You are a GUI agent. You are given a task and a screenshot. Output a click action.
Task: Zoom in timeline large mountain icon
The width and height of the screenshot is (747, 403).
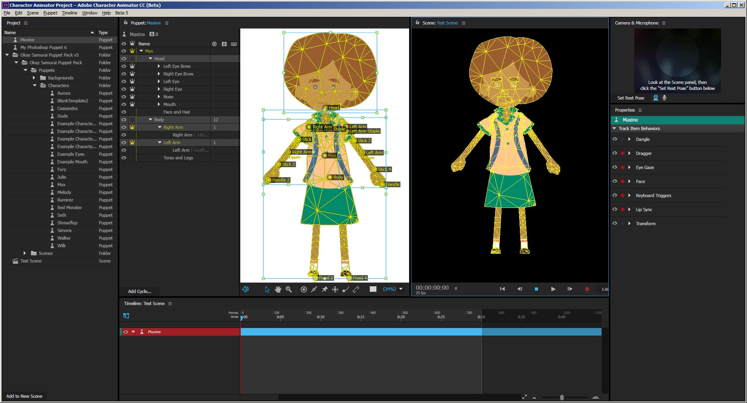pos(596,397)
